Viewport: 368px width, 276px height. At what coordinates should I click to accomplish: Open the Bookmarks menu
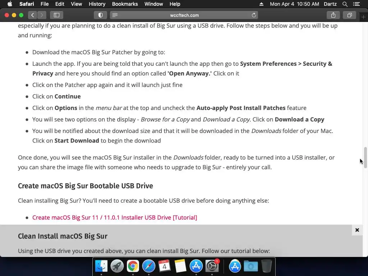[125, 4]
